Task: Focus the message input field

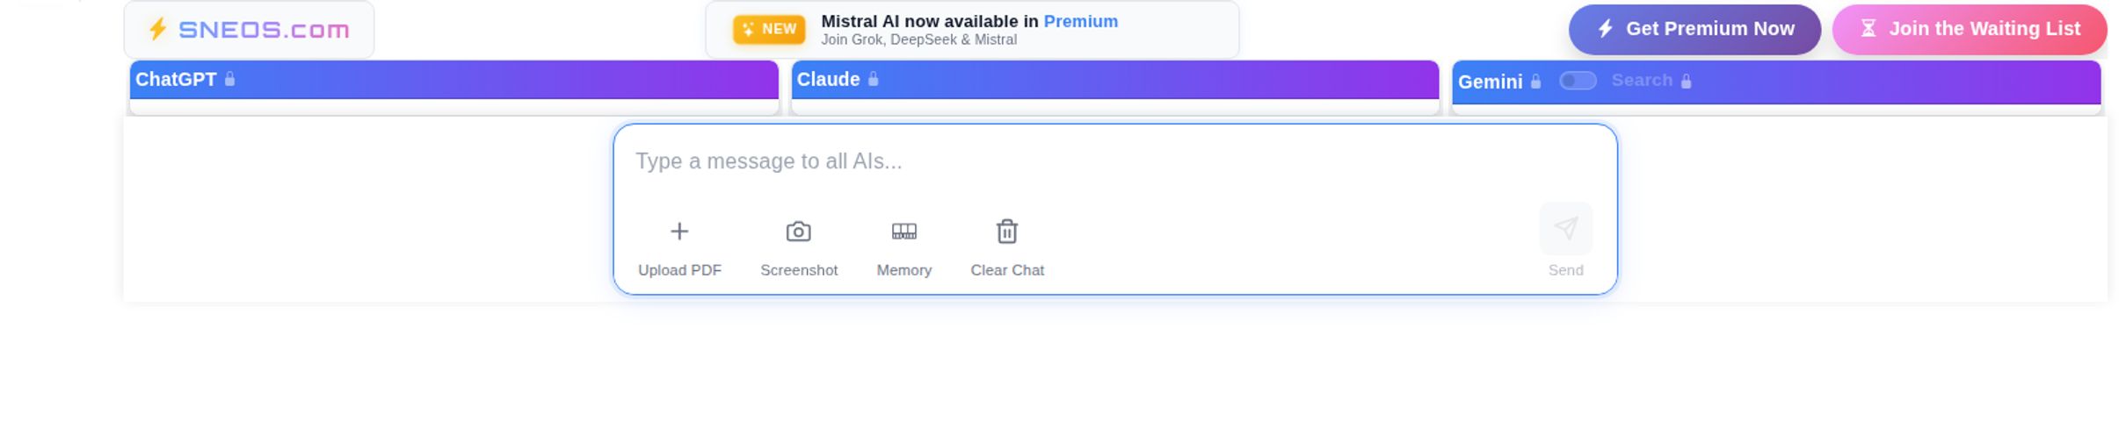Action: pos(1114,161)
